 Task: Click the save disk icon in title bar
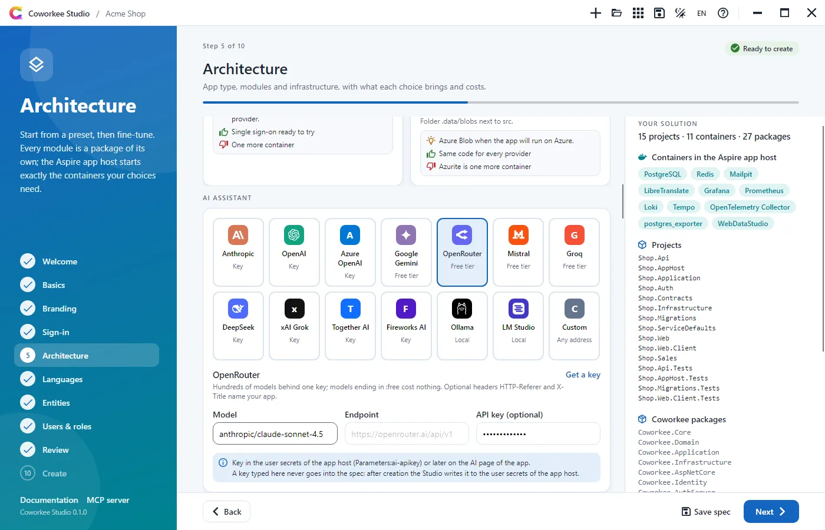pos(659,13)
